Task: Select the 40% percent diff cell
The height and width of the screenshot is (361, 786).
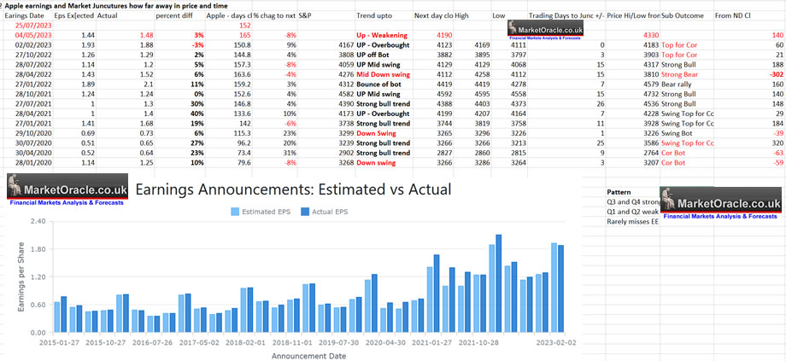Action: (180, 114)
